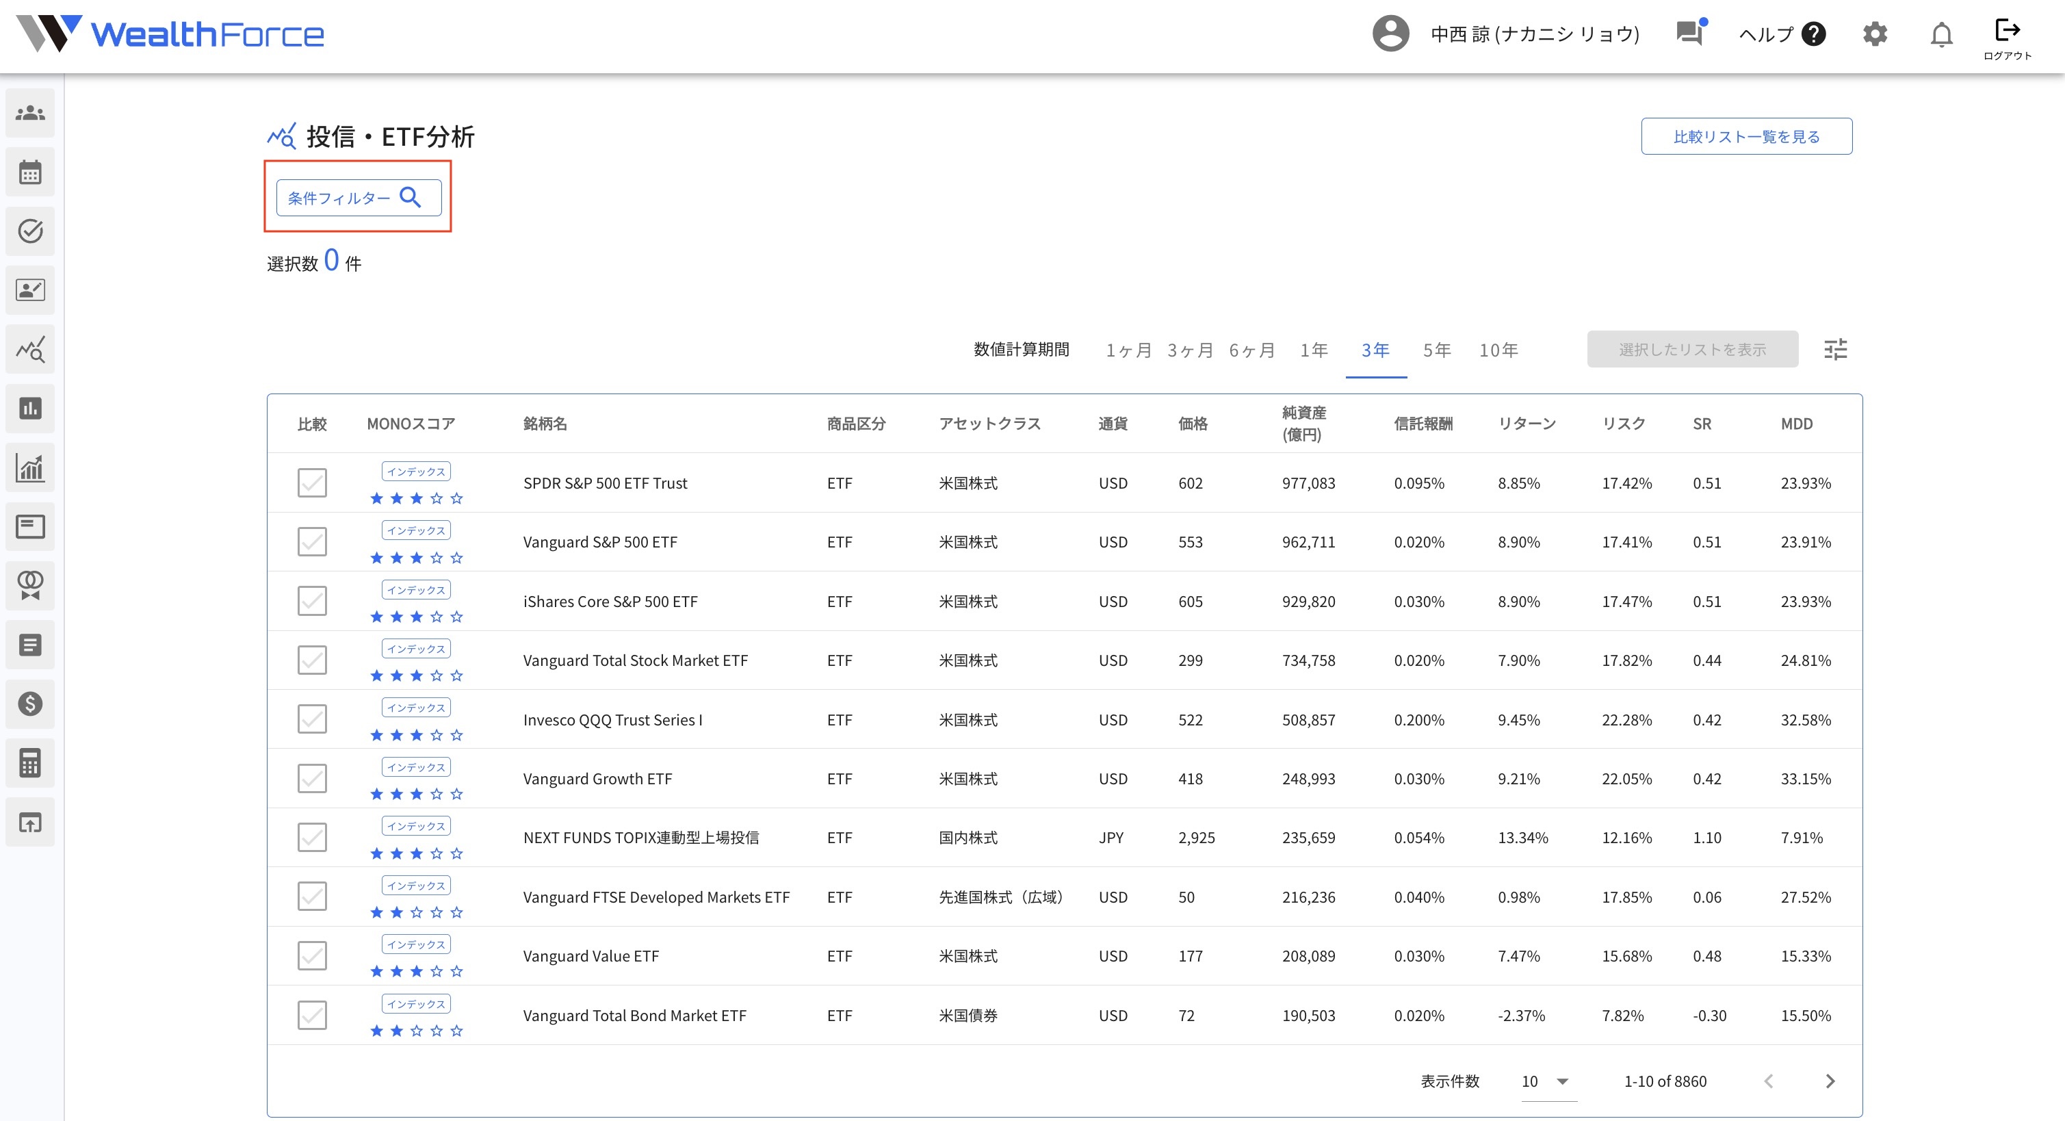Open the settings gear icon
The height and width of the screenshot is (1121, 2065).
point(1874,34)
